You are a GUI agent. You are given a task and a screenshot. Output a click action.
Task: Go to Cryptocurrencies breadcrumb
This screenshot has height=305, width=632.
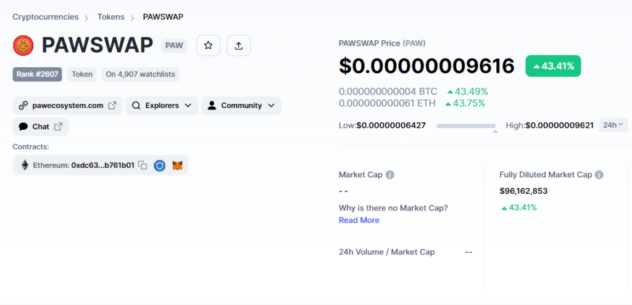[46, 17]
